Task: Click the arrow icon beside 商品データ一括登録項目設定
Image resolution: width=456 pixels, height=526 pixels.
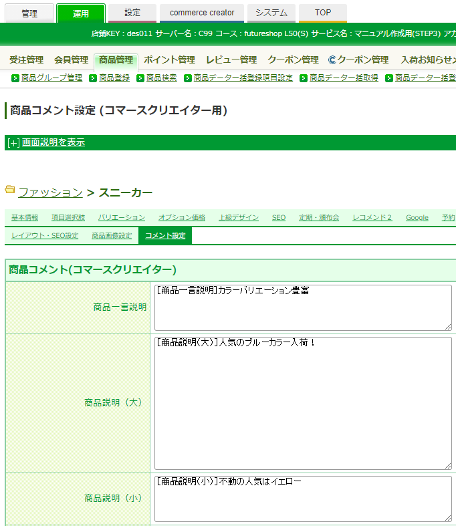Action: [188, 78]
